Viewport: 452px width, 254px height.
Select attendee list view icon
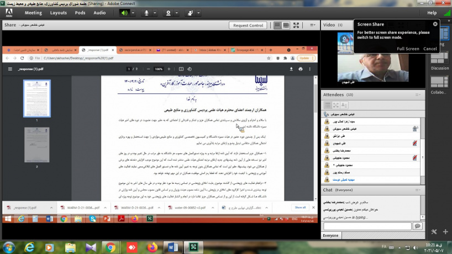tap(328, 105)
